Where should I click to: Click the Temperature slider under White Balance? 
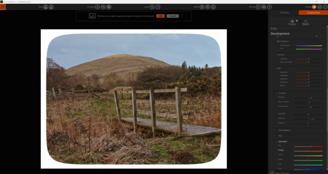[309, 45]
